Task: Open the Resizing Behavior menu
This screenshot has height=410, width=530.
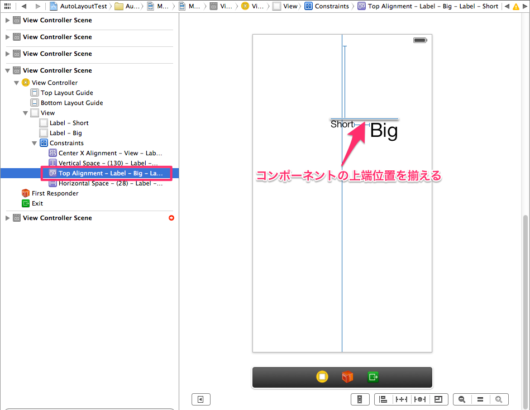Action: [438, 399]
